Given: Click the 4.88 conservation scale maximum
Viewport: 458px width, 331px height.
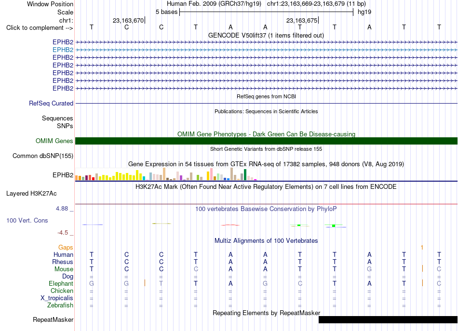Looking at the screenshot, I should click(62, 209).
